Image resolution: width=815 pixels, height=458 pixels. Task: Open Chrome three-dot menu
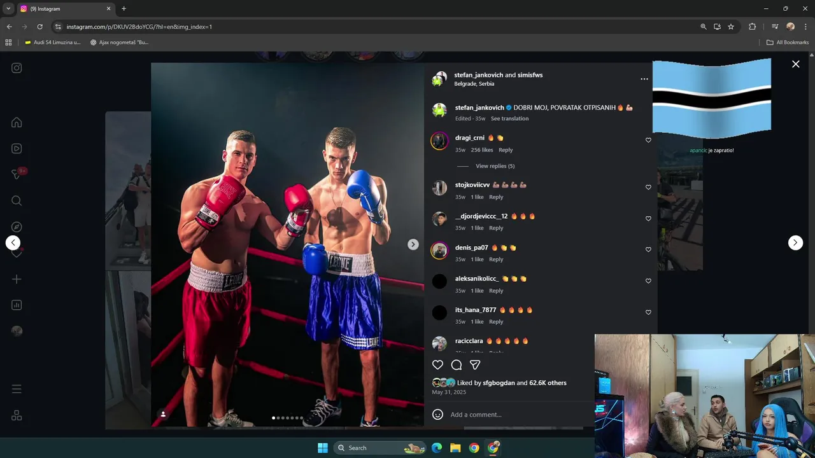coord(806,27)
